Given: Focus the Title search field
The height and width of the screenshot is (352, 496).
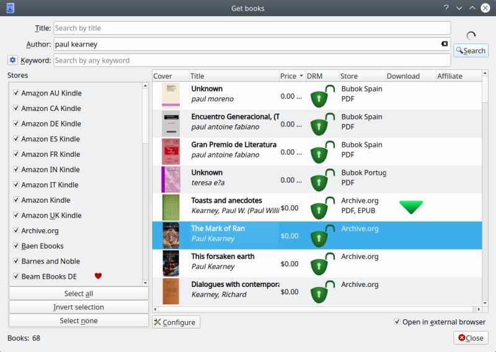Looking at the screenshot, I should tap(252, 28).
